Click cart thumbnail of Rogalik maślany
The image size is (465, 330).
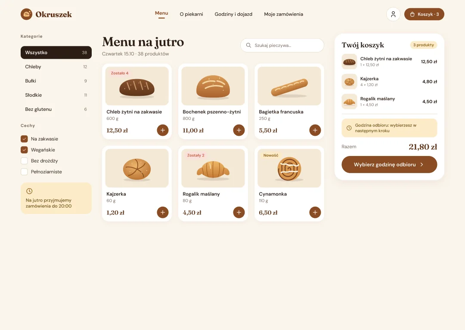click(x=349, y=101)
